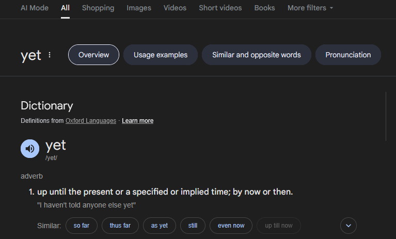This screenshot has width=396, height=239.
Task: Show Usage examples section
Action: point(161,55)
